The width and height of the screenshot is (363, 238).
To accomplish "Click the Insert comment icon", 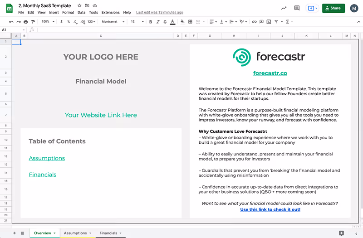I will coord(262,22).
